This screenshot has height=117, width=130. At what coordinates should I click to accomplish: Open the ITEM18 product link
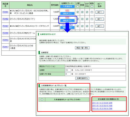coord(5,40)
